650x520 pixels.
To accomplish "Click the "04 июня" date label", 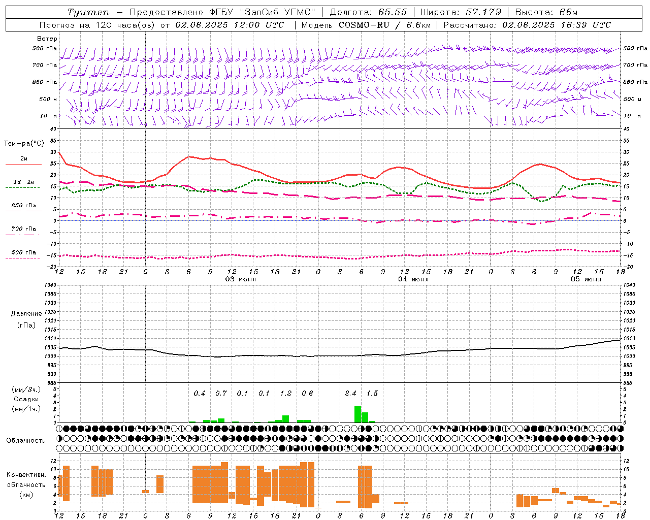I will click(x=413, y=279).
